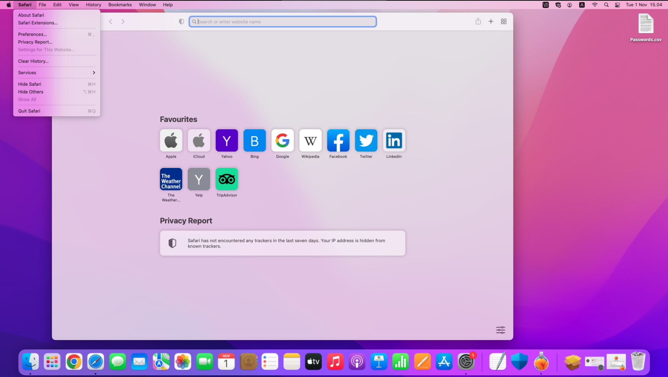Screen dimensions: 668x377
Task: Open FaceTime from the Dock
Action: click(x=205, y=362)
